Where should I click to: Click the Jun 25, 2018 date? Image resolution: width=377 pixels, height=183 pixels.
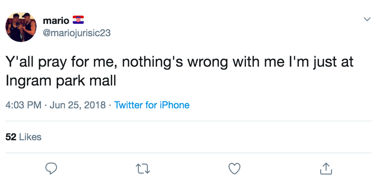(x=78, y=105)
